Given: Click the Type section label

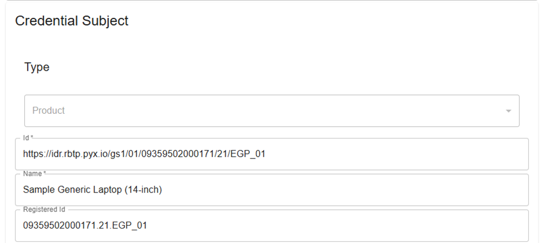Looking at the screenshot, I should [x=37, y=67].
